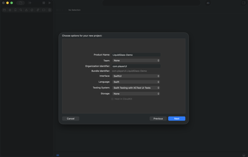Open the Project navigator folder icon
Viewport: 248px width, 157px height.
[x=4, y=10]
